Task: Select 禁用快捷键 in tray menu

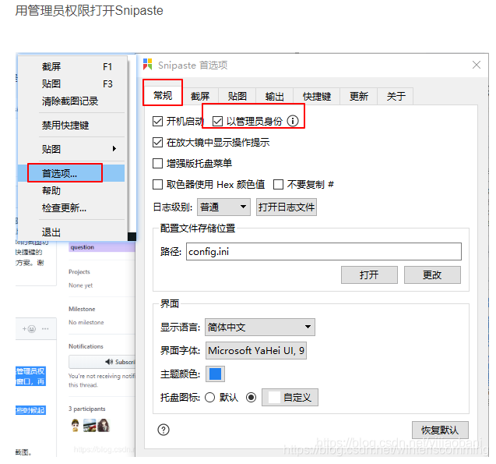Action: (x=72, y=125)
